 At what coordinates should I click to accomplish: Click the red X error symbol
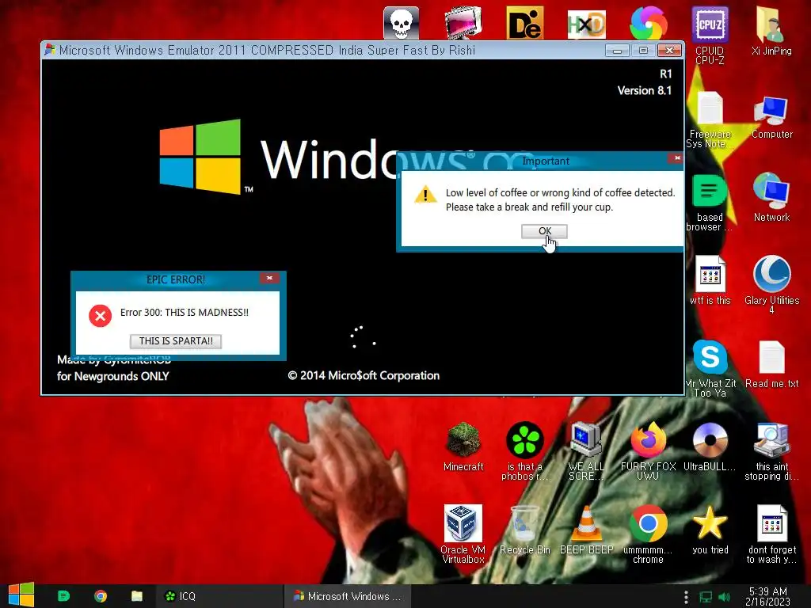101,315
